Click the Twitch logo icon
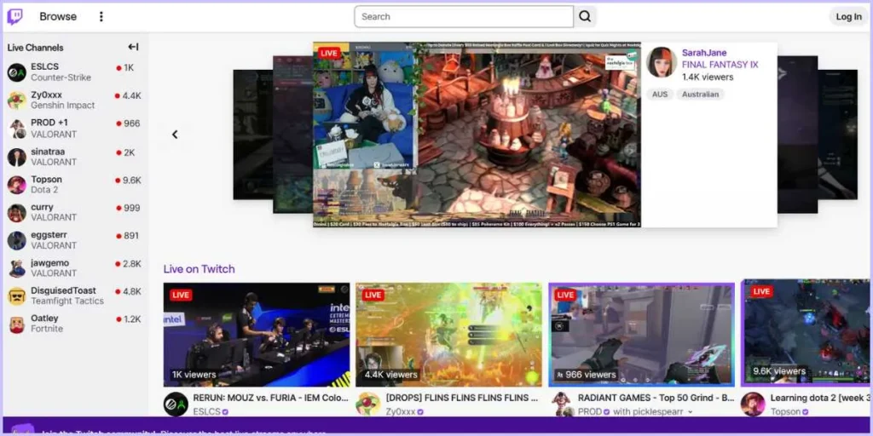 pyautogui.click(x=14, y=16)
